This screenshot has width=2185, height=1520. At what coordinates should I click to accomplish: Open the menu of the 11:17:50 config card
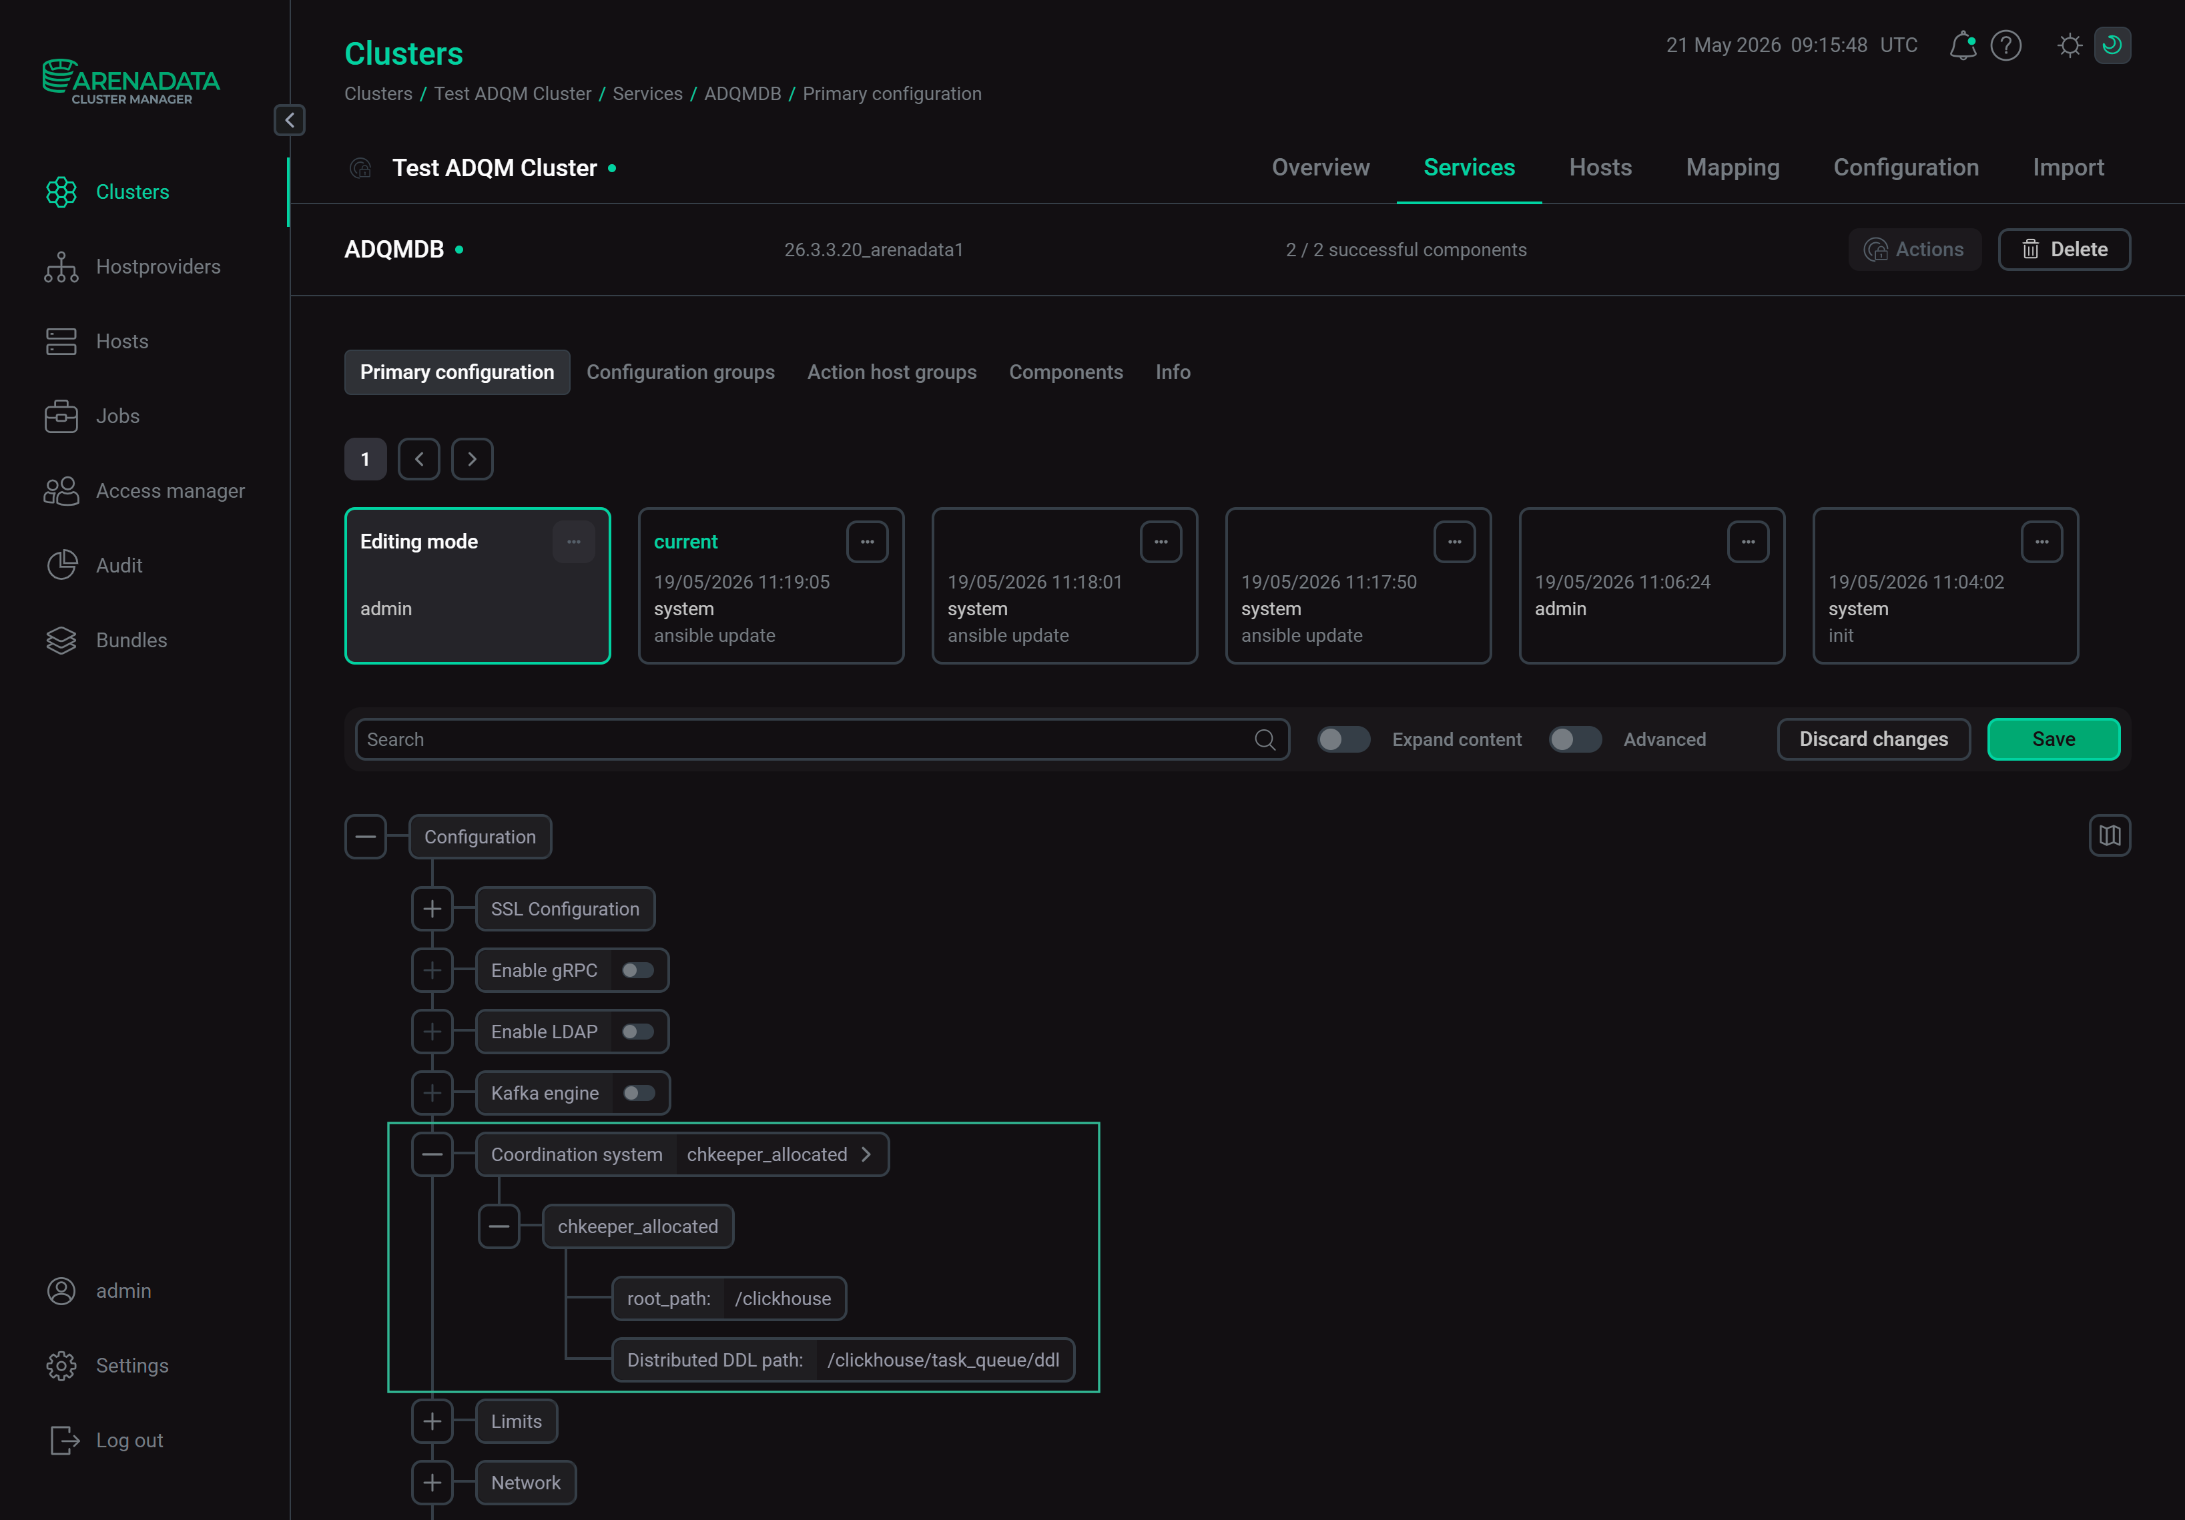click(1454, 541)
